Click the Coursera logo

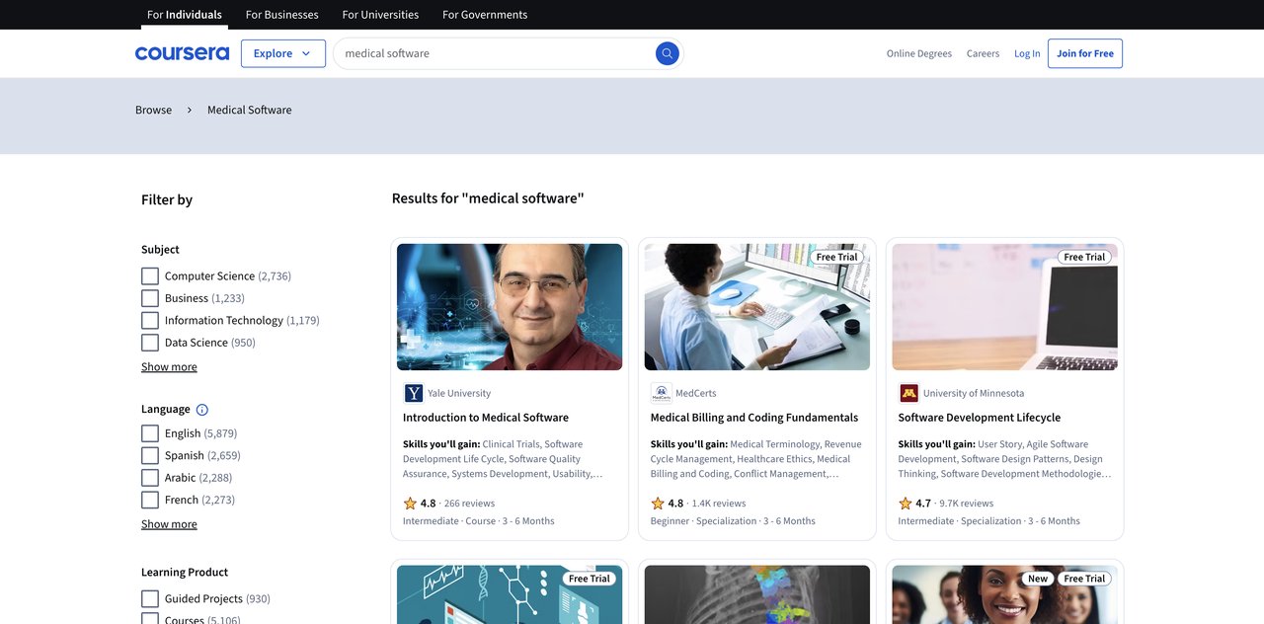click(182, 53)
